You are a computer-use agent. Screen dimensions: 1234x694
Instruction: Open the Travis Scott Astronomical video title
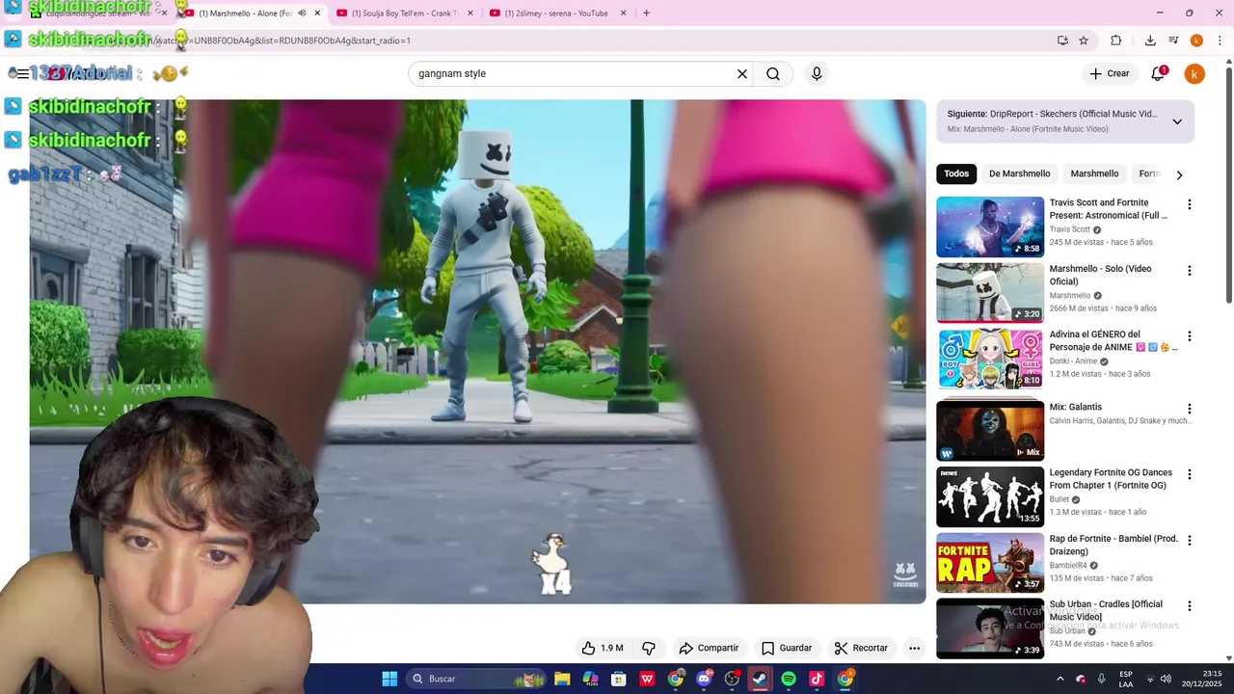(x=1109, y=209)
